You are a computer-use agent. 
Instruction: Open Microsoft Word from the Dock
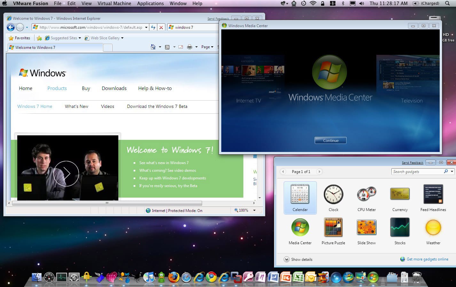point(273,277)
